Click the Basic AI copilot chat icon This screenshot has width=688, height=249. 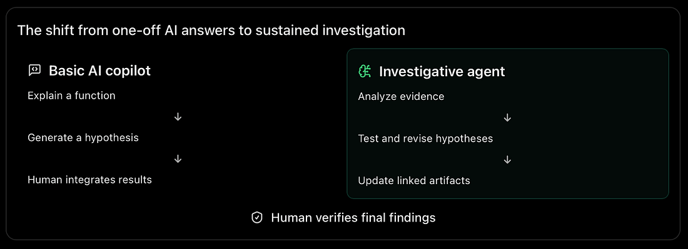tap(34, 71)
